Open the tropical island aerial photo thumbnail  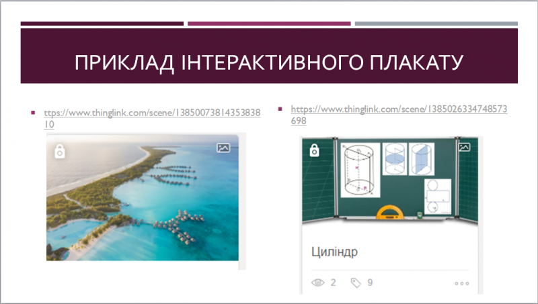(143, 197)
